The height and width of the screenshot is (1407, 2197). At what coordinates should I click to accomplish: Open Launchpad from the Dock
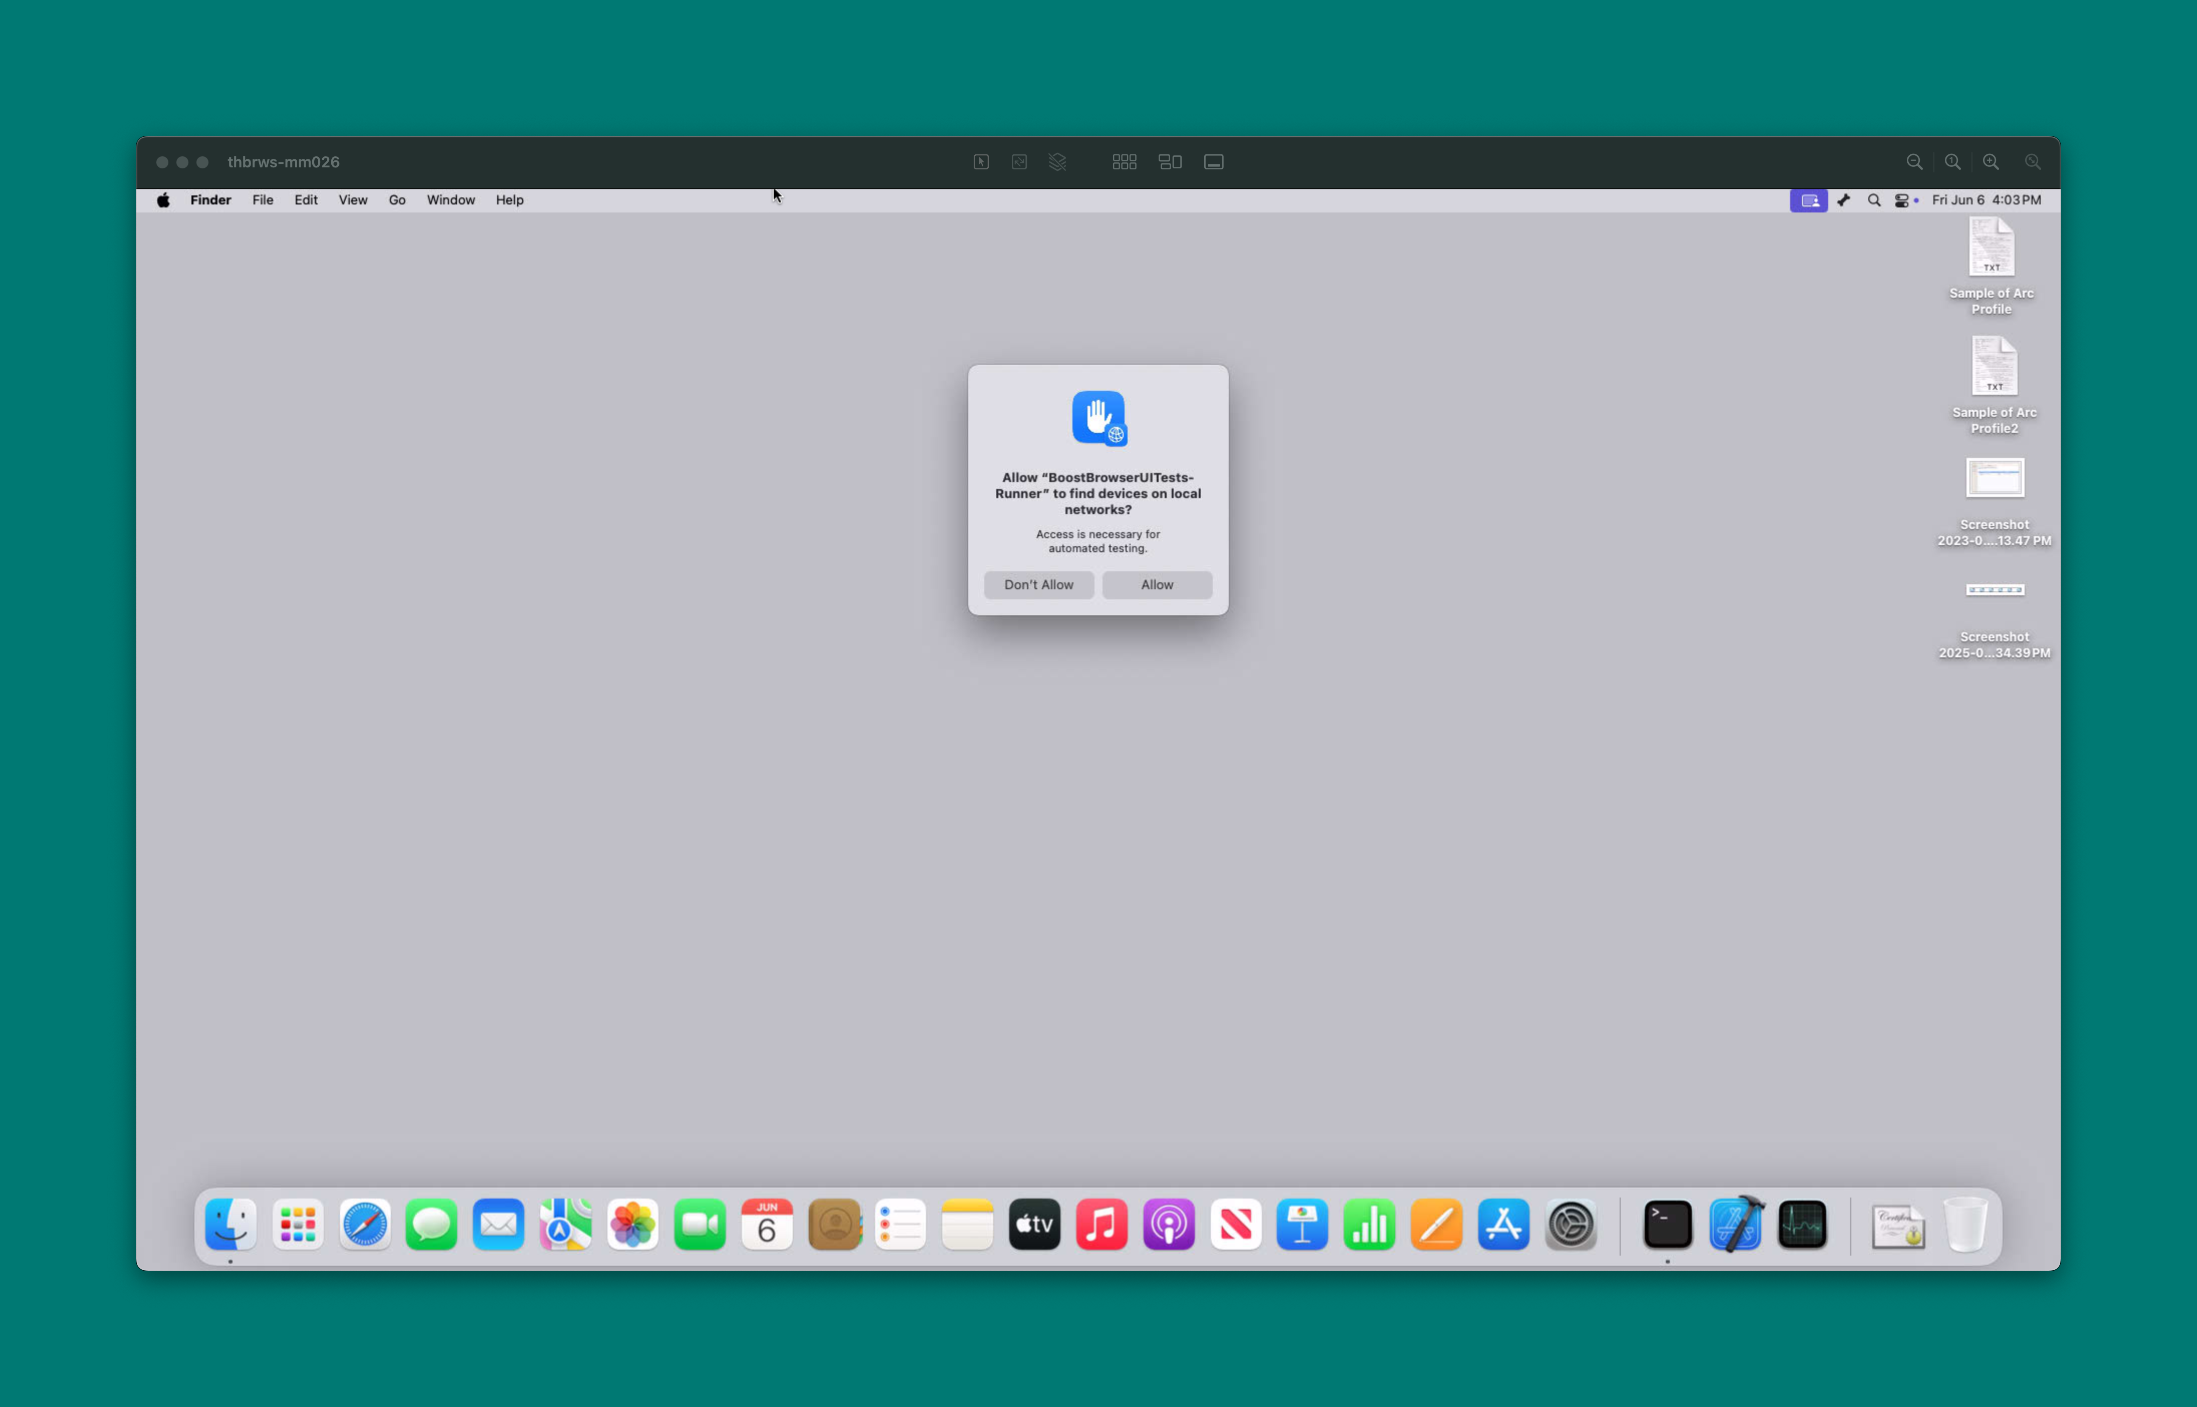click(298, 1224)
